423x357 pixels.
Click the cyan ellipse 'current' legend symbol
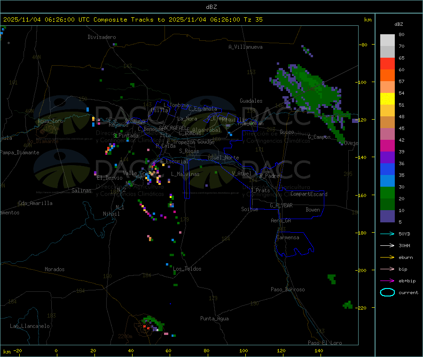click(x=387, y=292)
